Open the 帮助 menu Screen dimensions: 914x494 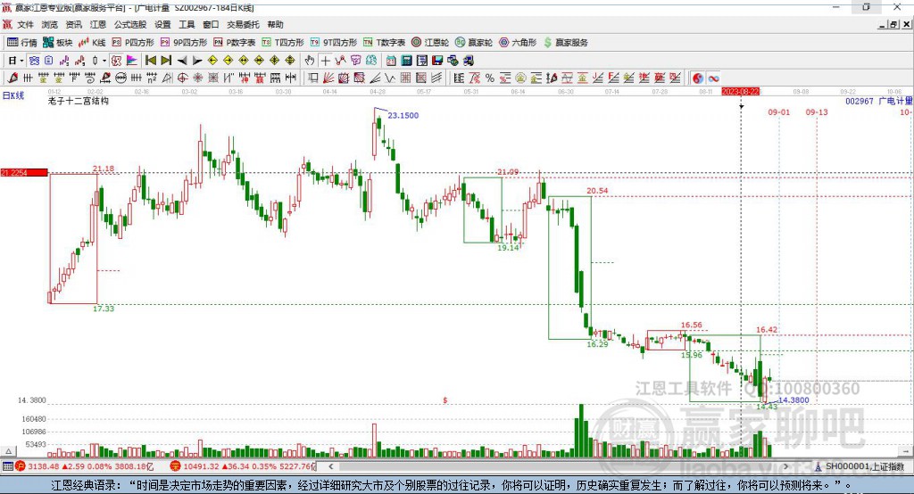coord(275,24)
